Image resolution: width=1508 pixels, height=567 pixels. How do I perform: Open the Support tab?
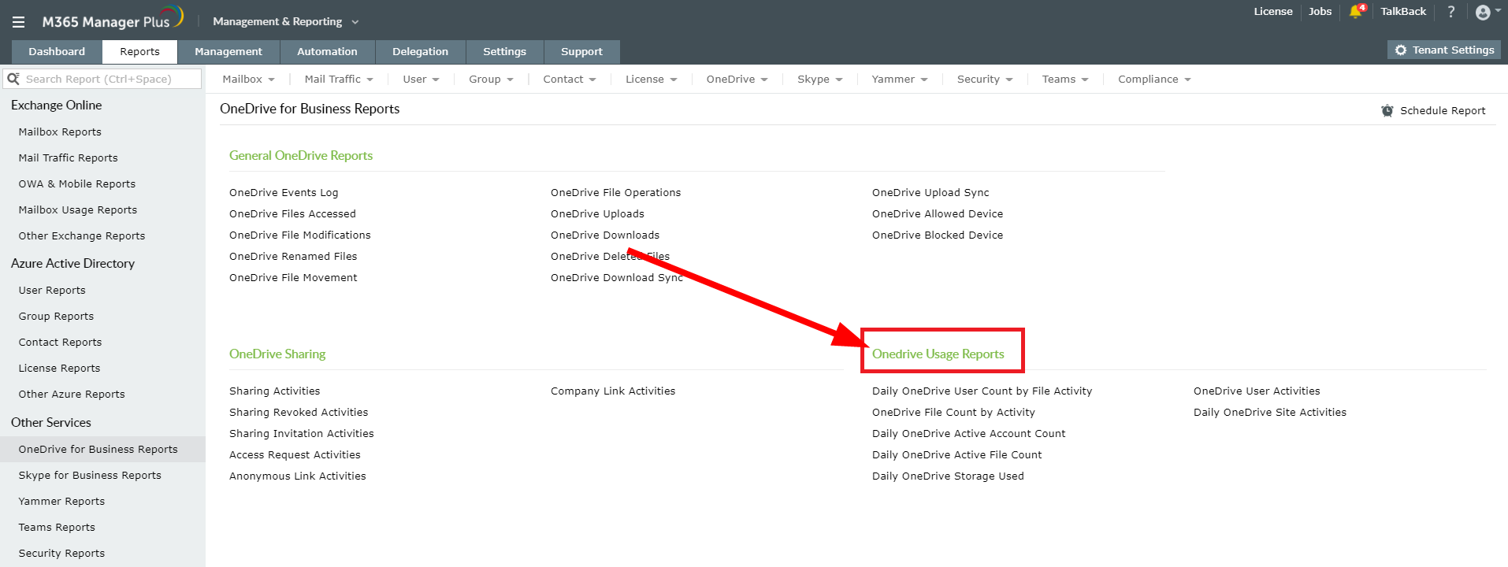[x=581, y=52]
